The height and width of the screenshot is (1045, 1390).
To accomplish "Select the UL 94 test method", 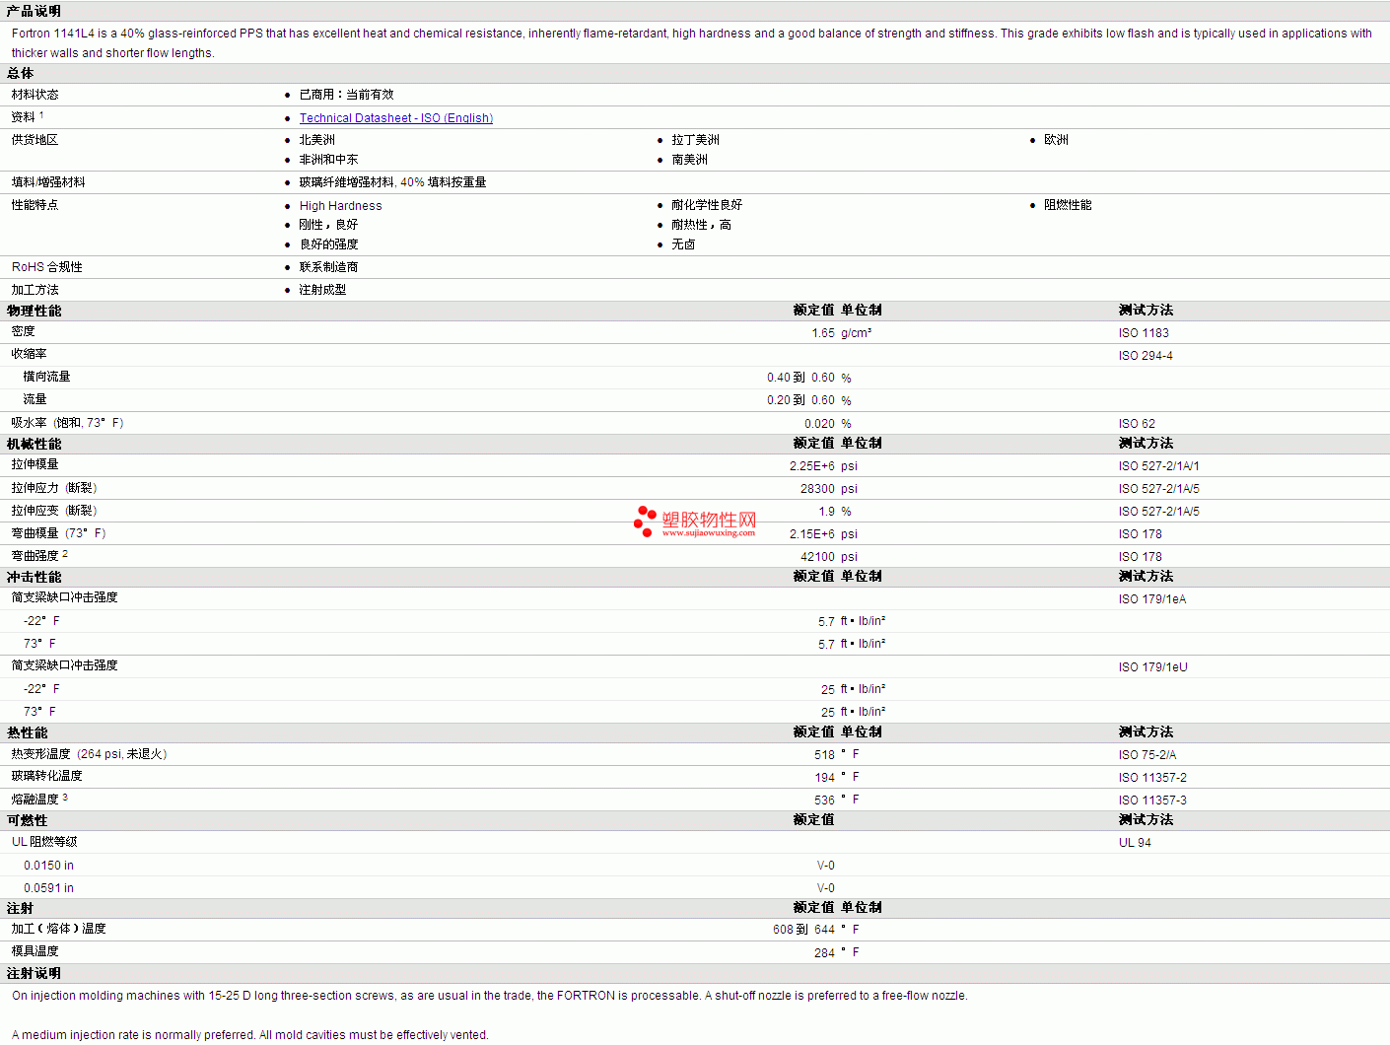I will pos(1135,843).
